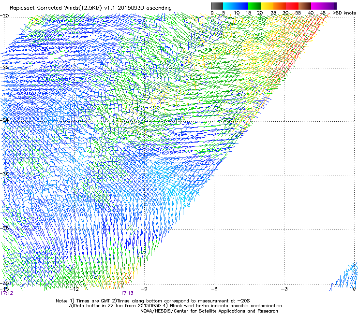
Task: Click the orange 25-30 knots color swatch
Action: point(280,6)
